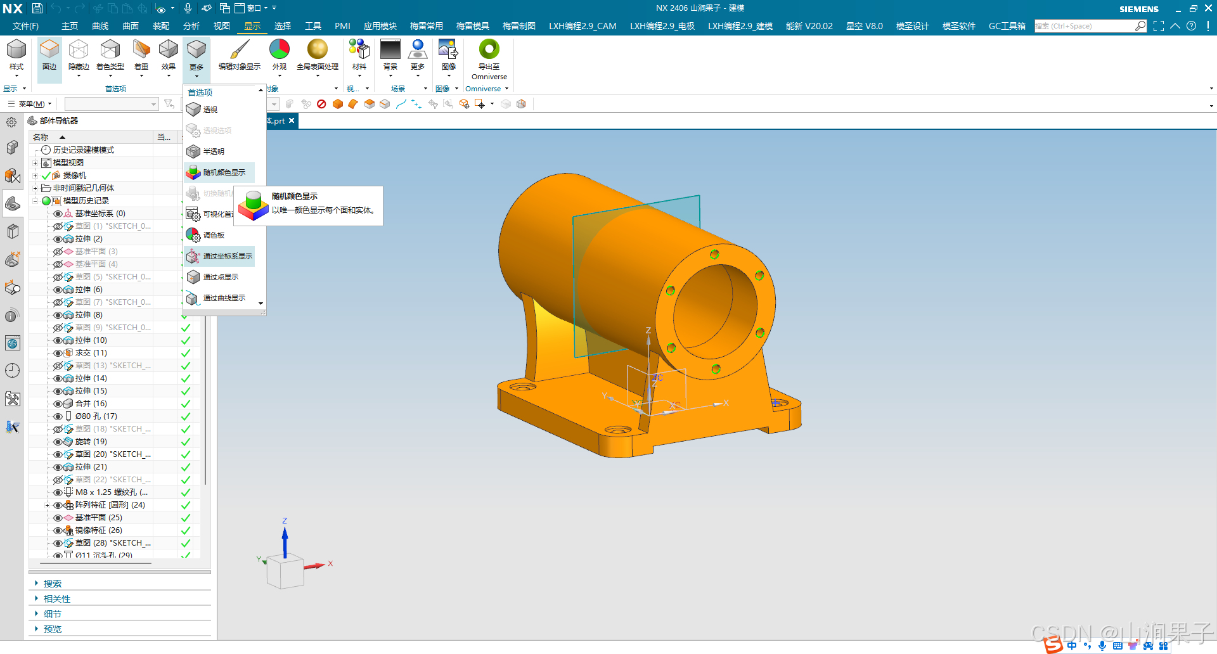
Task: Open the Part Navigator sidebar icon
Action: [x=12, y=203]
